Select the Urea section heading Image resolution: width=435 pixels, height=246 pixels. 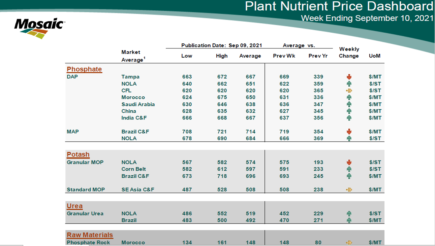click(74, 206)
